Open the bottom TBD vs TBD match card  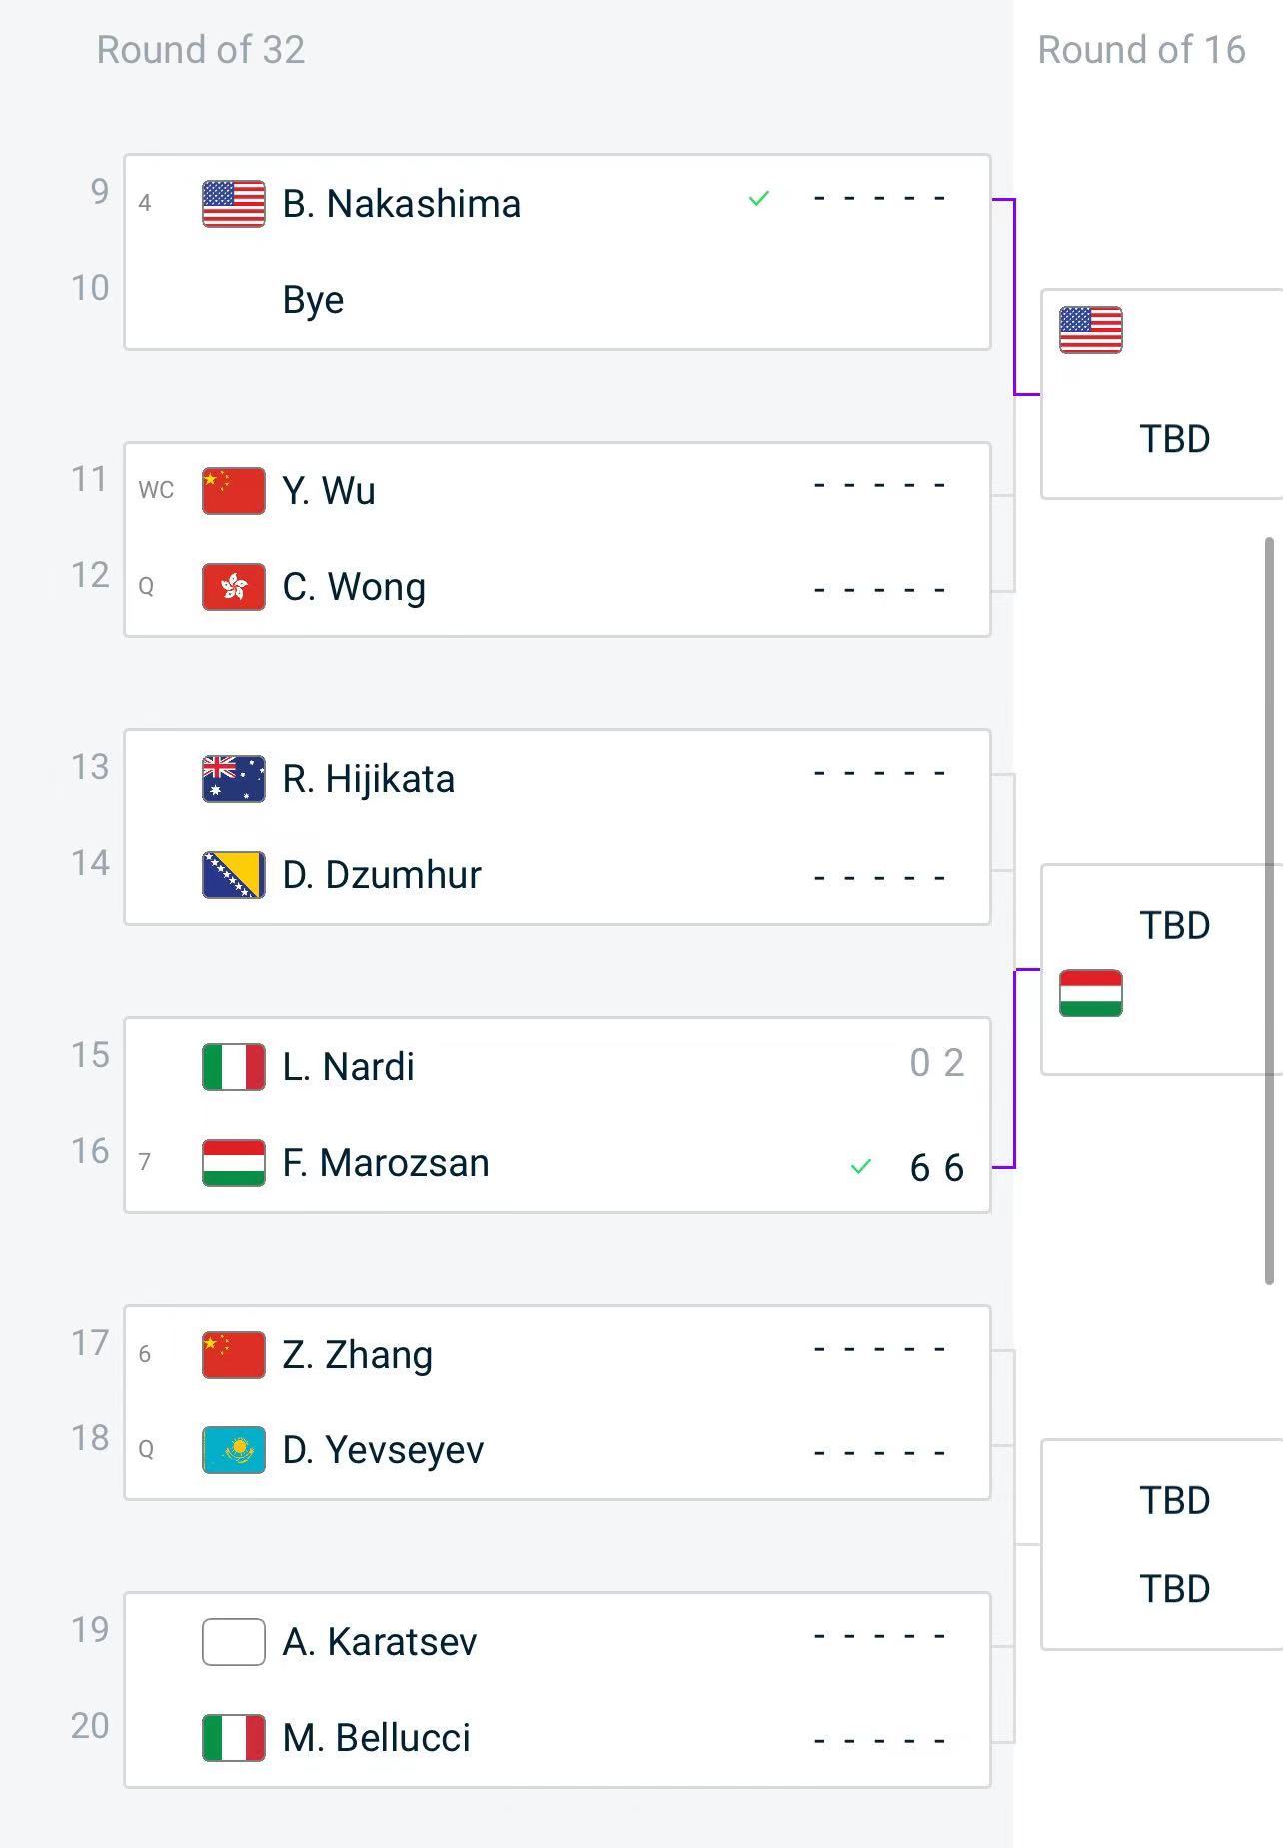tap(1162, 1544)
